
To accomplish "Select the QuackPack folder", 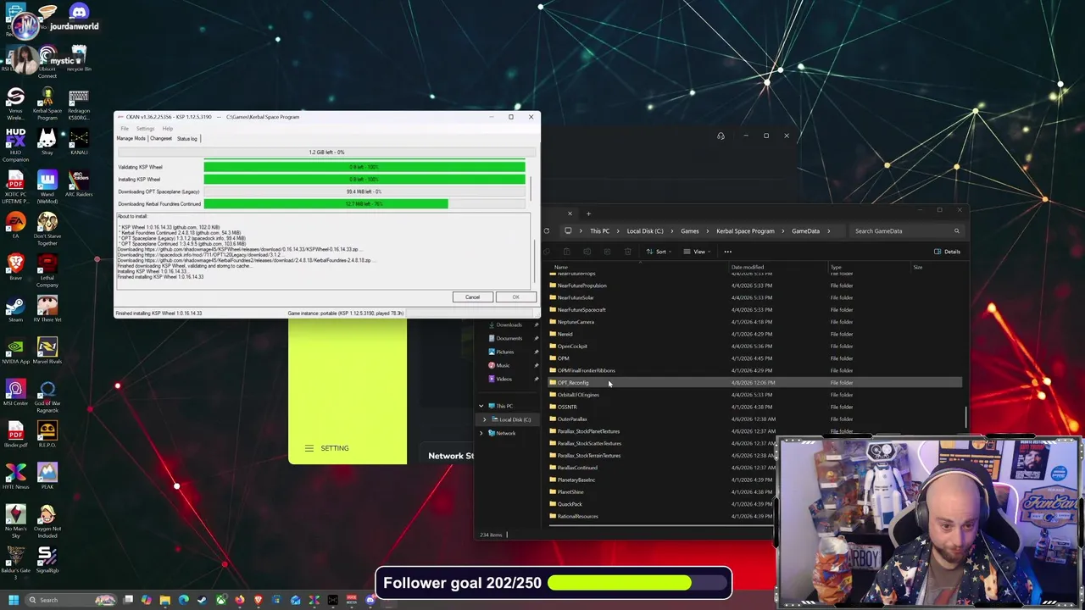I will click(x=570, y=504).
